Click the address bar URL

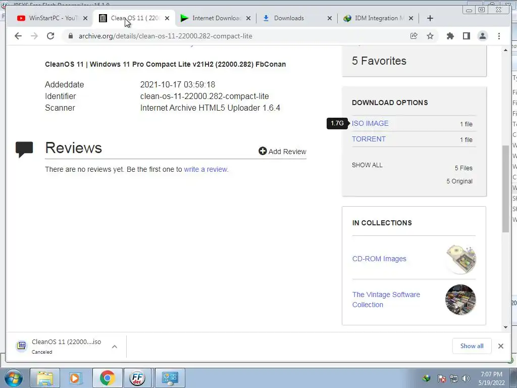click(165, 36)
